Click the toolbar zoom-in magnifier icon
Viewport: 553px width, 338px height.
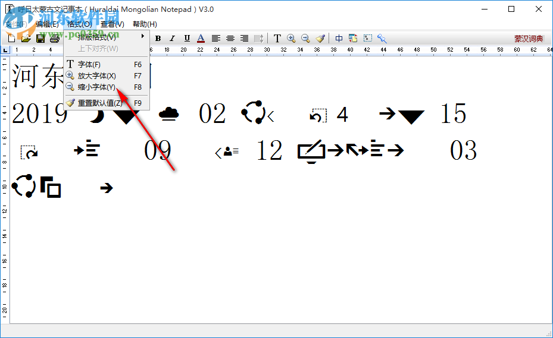[x=291, y=39]
